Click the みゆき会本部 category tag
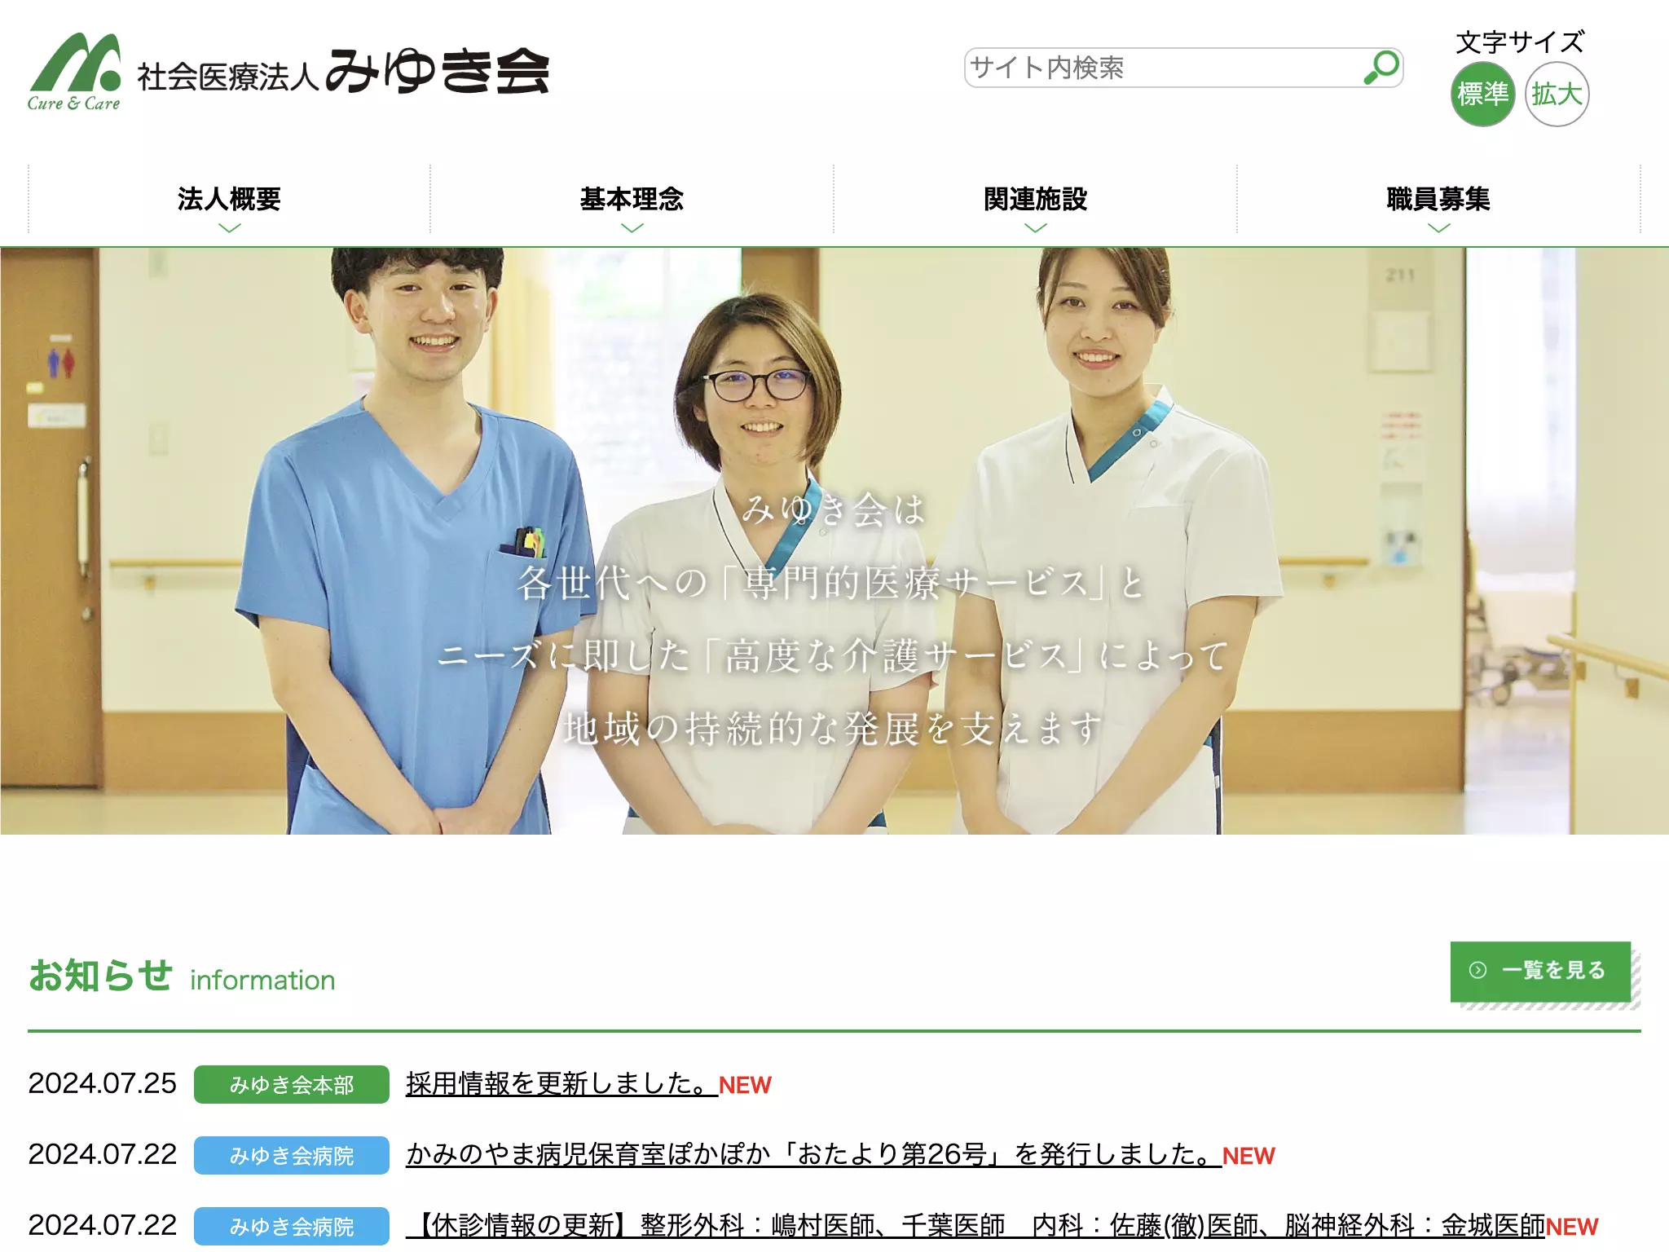1669x1252 pixels. (292, 1084)
